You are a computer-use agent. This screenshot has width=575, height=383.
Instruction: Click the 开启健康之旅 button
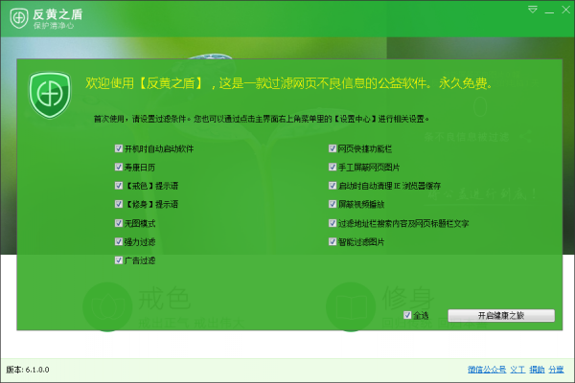coord(501,315)
